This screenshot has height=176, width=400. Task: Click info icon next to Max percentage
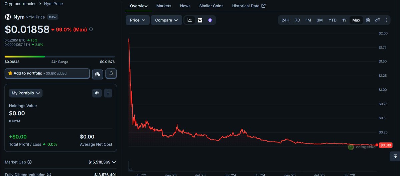coord(91,29)
